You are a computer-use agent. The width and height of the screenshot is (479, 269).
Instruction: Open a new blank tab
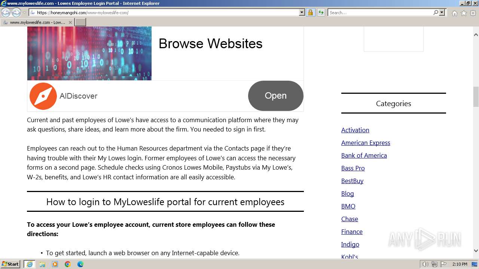tap(80, 22)
